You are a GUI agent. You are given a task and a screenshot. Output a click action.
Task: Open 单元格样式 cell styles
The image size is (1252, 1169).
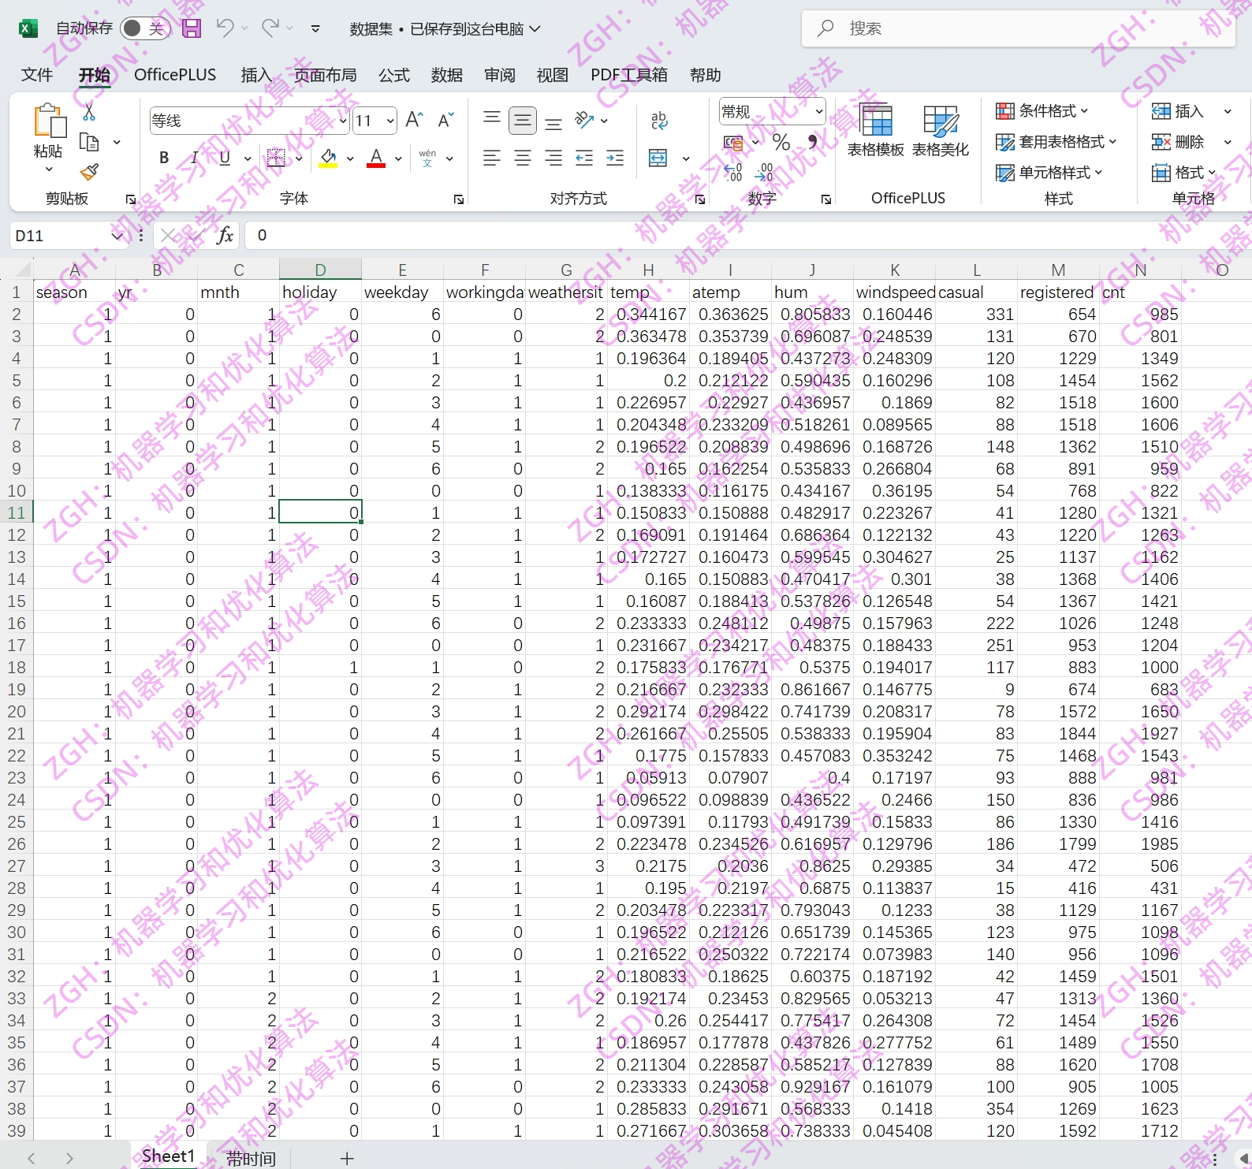click(x=1049, y=172)
